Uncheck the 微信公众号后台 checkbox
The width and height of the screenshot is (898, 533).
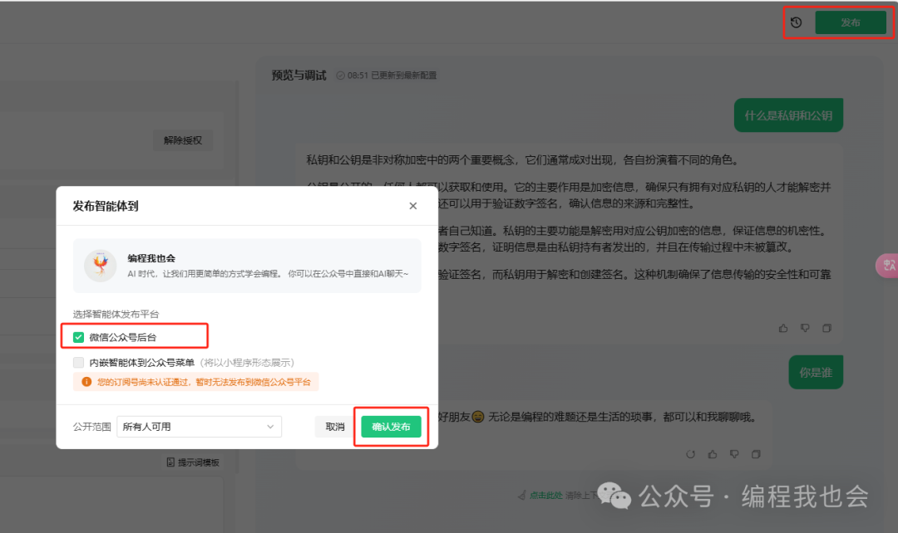[79, 337]
